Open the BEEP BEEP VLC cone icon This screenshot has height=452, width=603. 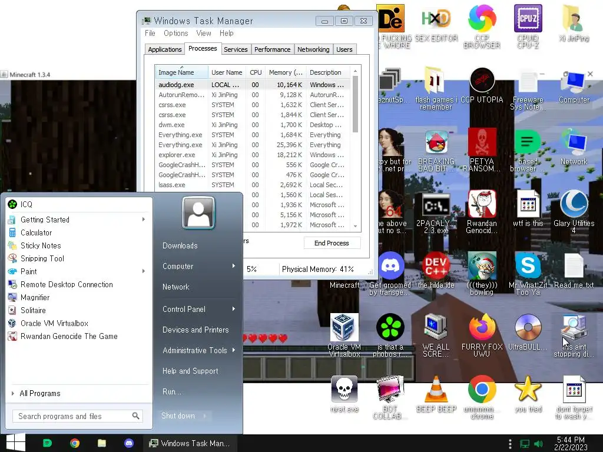(436, 394)
